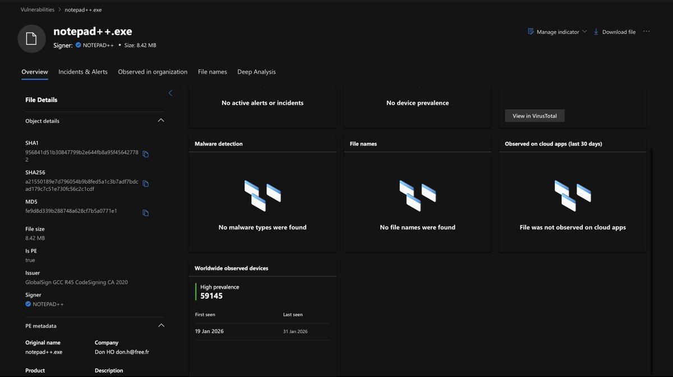Click the SHA256 hash text
The height and width of the screenshot is (377, 673).
[x=82, y=185]
